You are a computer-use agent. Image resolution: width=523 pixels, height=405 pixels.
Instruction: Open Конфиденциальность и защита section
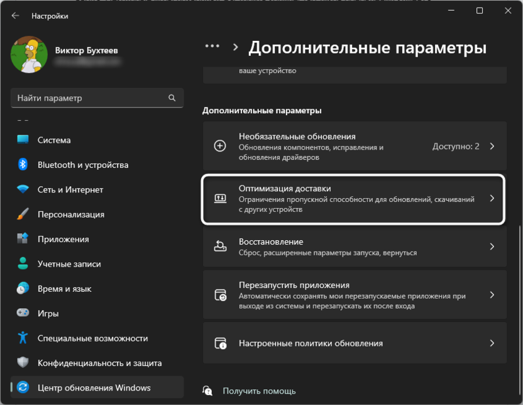click(x=97, y=363)
